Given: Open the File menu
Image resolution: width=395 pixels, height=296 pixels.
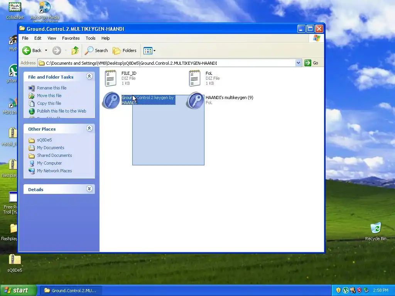Looking at the screenshot, I should [x=25, y=38].
